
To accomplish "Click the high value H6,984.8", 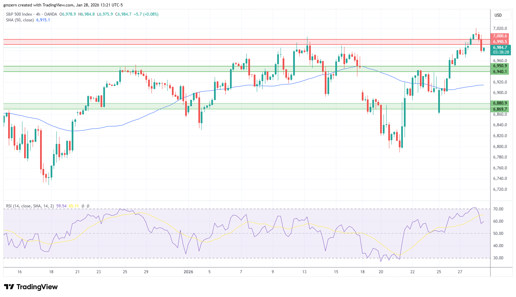I will pos(86,14).
